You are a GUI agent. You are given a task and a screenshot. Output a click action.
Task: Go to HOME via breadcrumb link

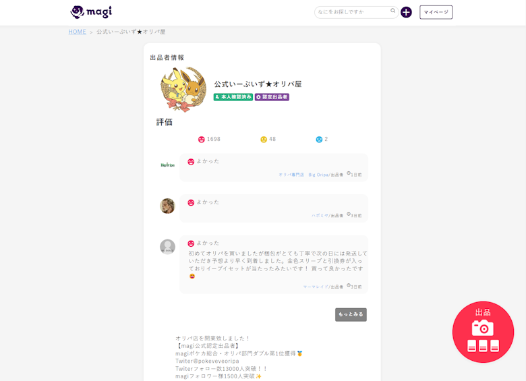[77, 32]
